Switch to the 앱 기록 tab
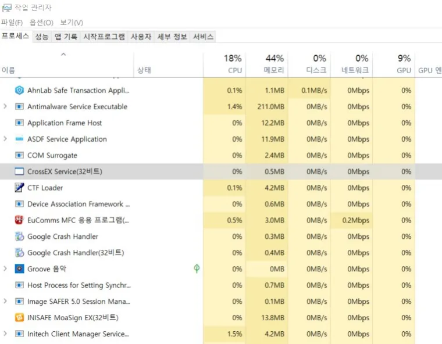Viewport: 442px width, 344px height. pos(66,37)
